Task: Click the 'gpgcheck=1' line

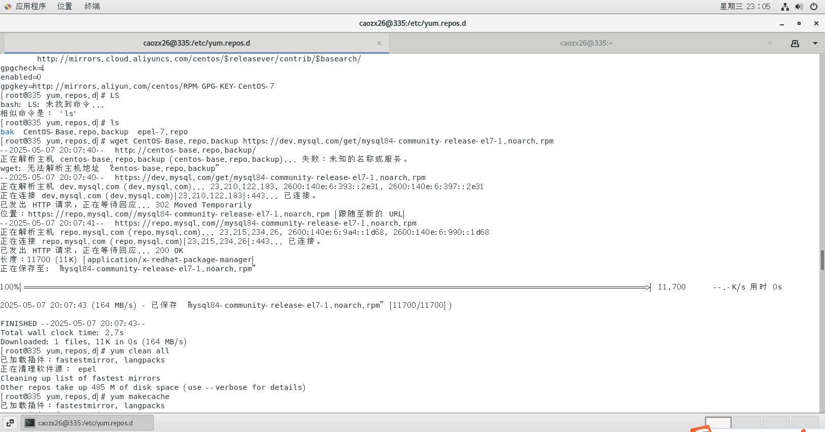Action: 22,68
